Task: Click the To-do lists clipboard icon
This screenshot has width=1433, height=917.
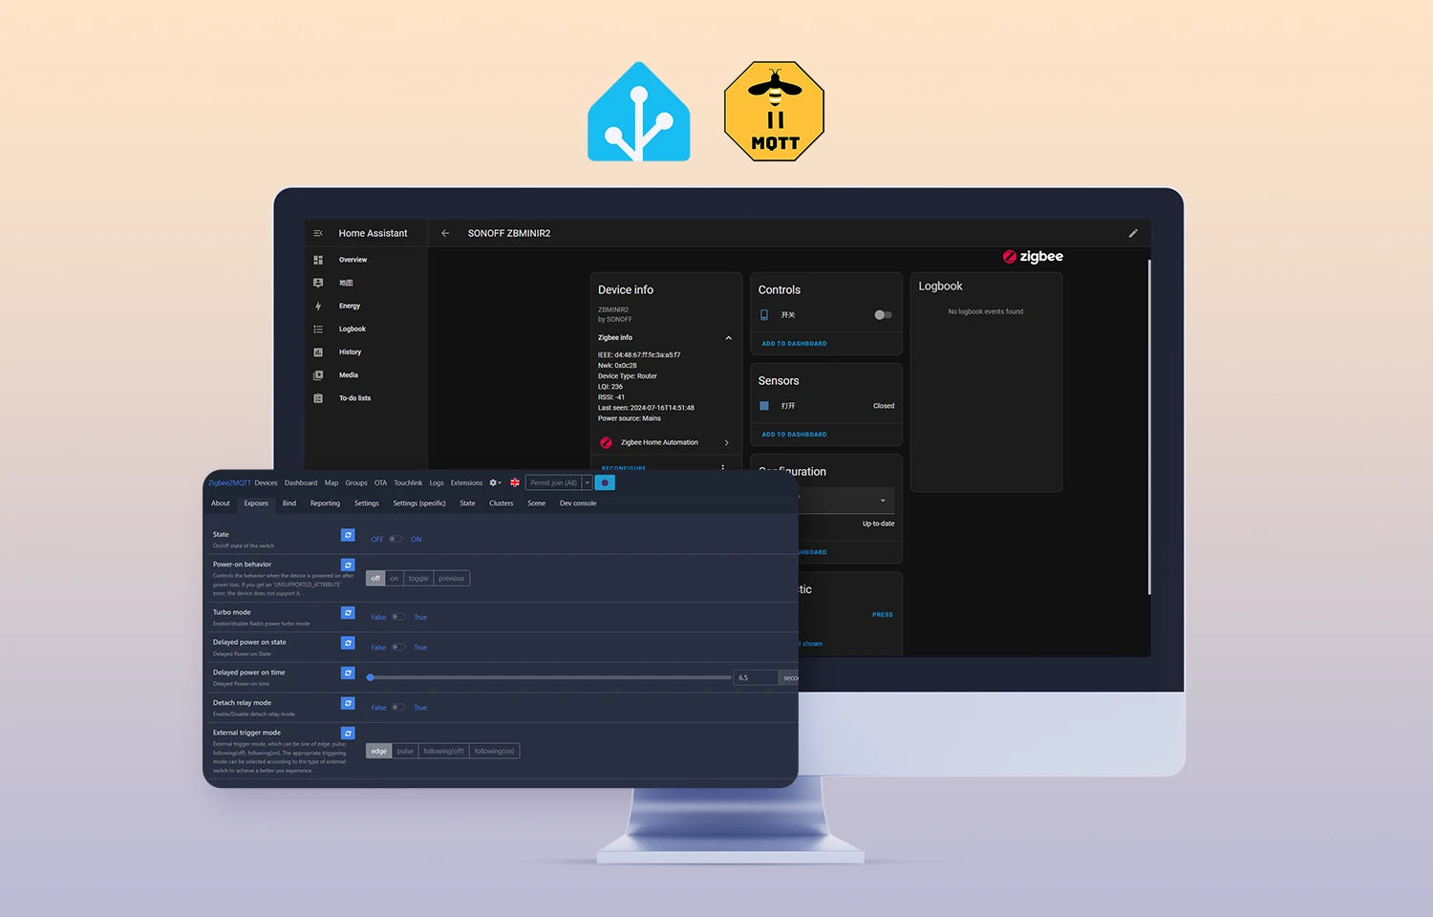Action: [x=318, y=398]
